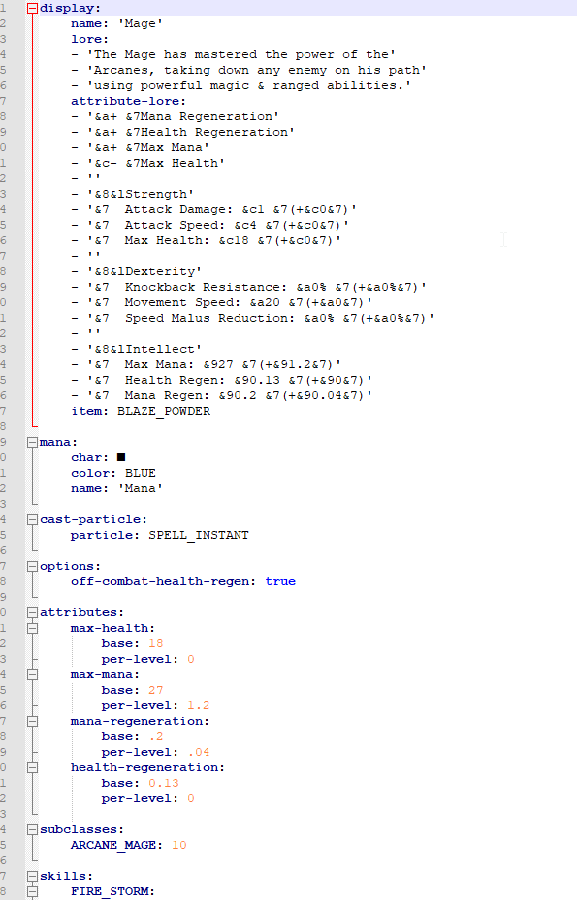The image size is (577, 900).
Task: Collapse the subclasses section fold marker
Action: 33,829
